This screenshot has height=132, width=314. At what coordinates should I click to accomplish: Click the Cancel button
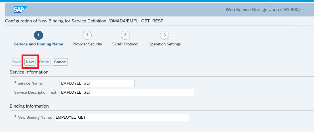point(60,62)
